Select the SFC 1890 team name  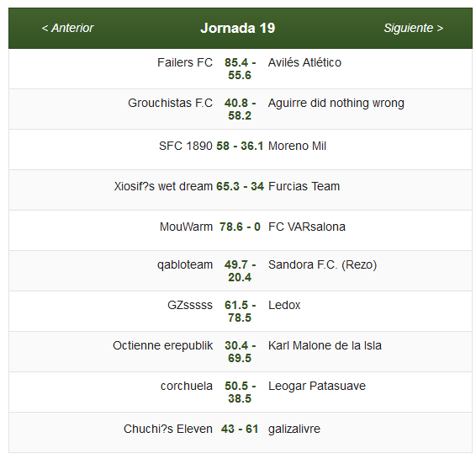tap(186, 146)
